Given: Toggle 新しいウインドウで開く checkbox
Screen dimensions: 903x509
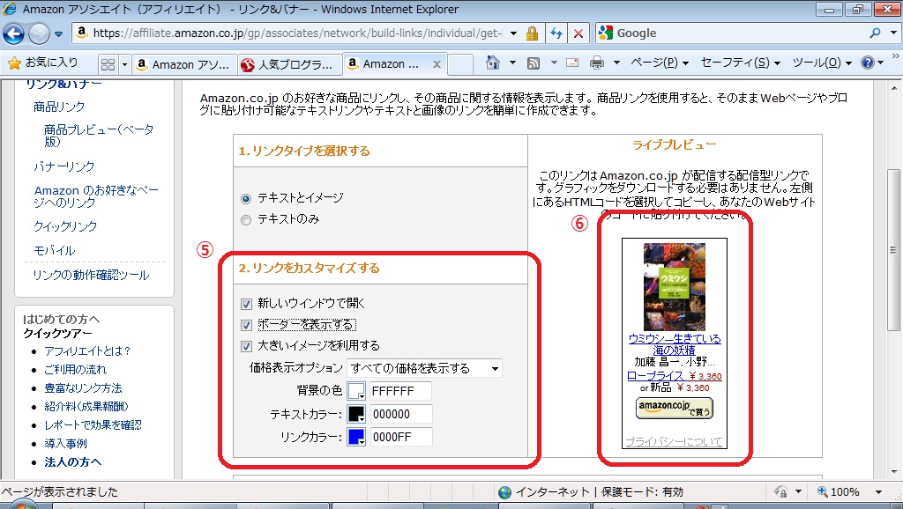Looking at the screenshot, I should pyautogui.click(x=247, y=304).
